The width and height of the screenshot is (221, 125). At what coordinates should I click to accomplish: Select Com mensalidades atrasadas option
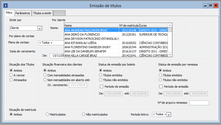[45, 75]
